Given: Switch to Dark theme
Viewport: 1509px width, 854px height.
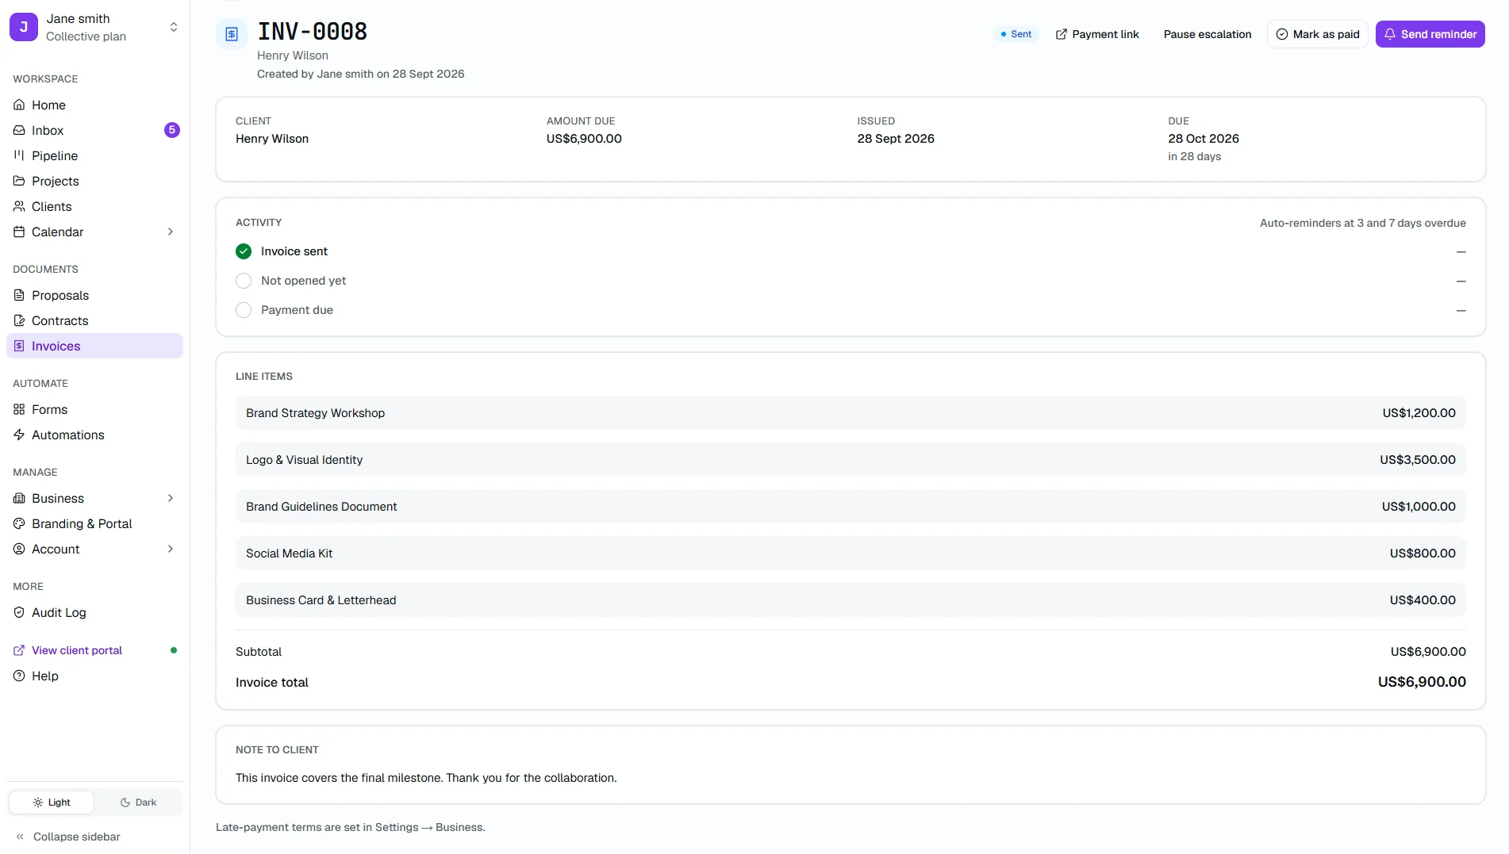Looking at the screenshot, I should coord(138,802).
